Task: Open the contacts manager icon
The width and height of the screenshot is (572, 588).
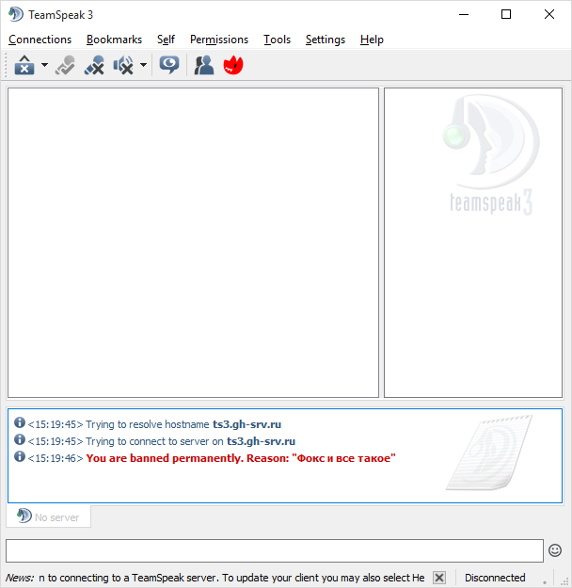Action: pyautogui.click(x=203, y=65)
